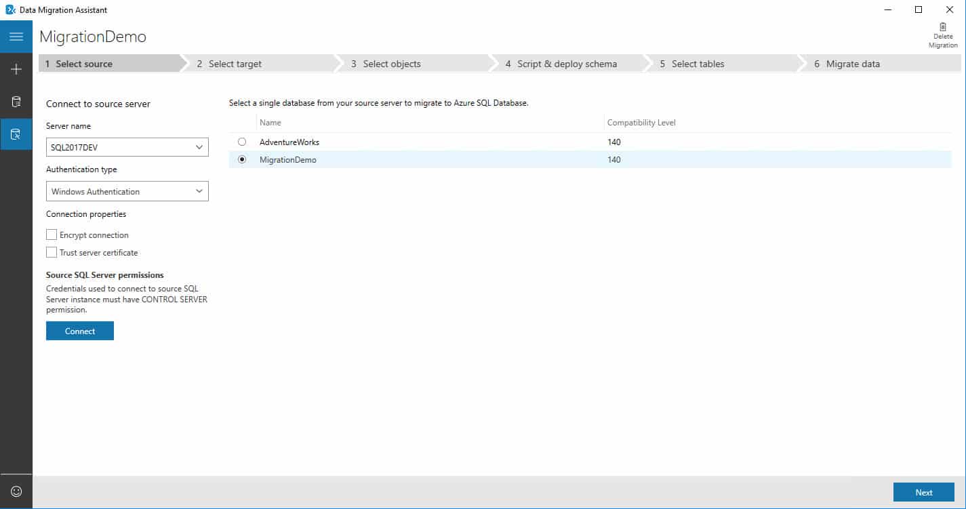
Task: Click the Connect button
Action: coord(80,331)
